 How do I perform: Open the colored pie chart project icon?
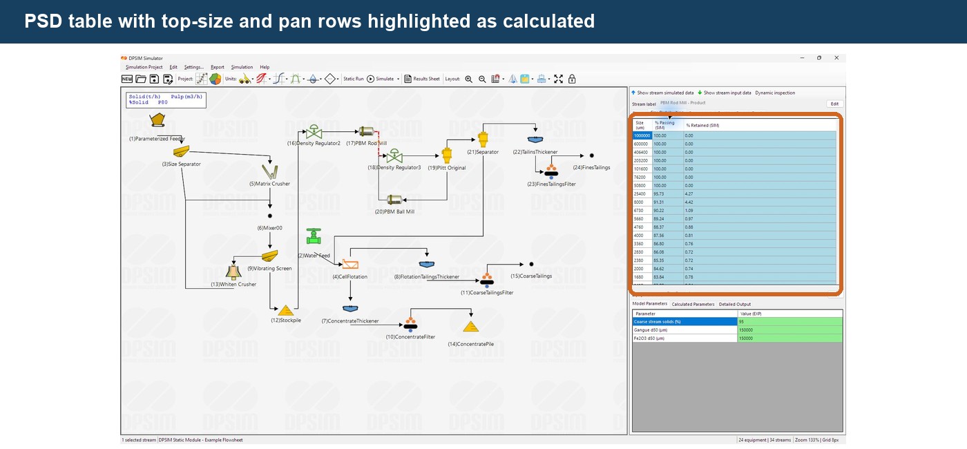(216, 79)
